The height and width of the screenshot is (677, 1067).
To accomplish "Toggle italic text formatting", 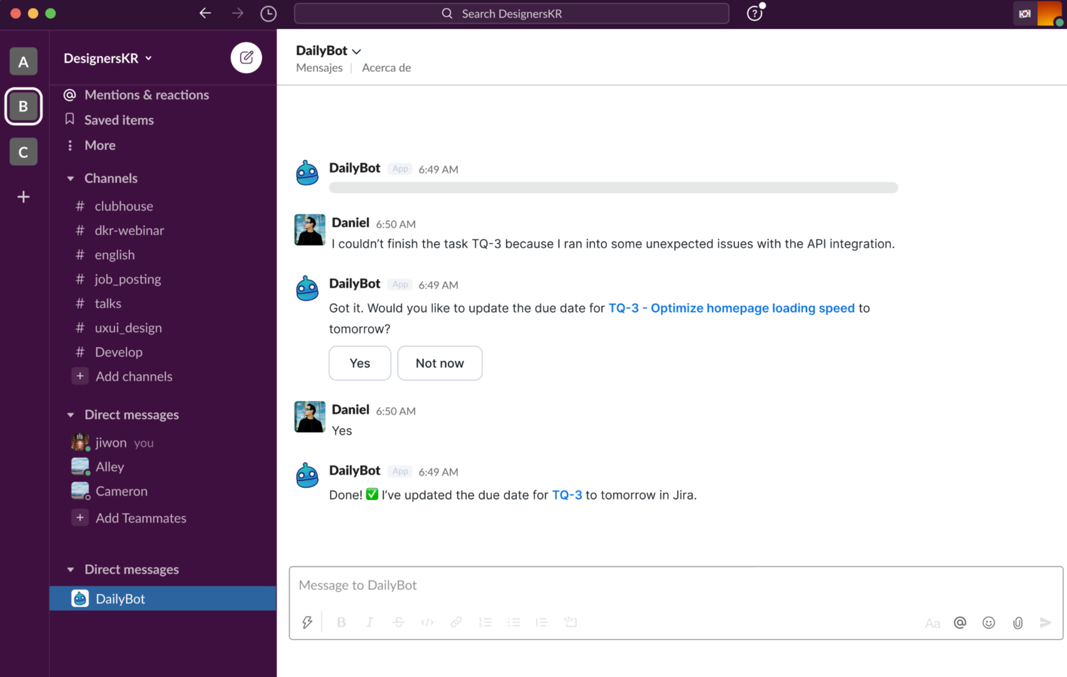I will pos(369,622).
